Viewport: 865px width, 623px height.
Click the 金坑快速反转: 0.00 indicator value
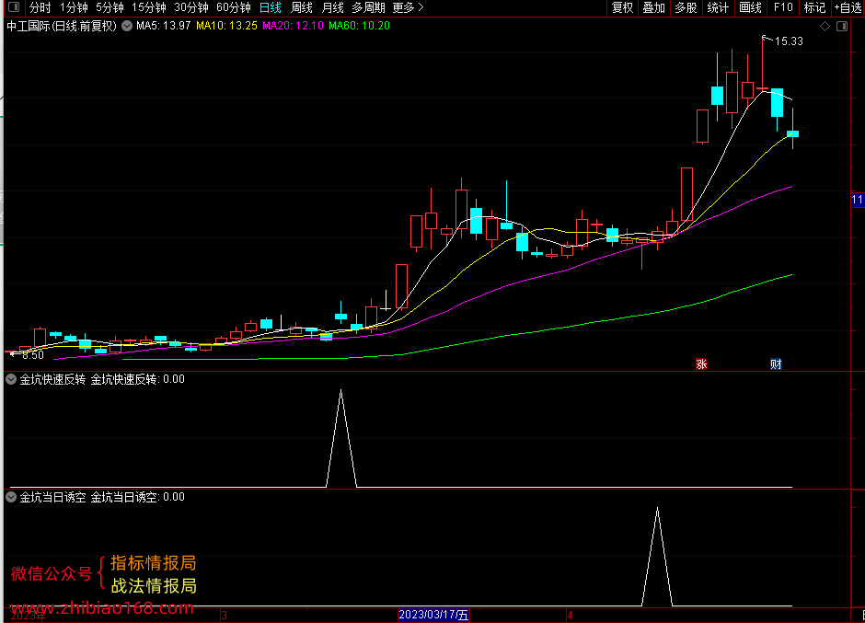point(137,379)
